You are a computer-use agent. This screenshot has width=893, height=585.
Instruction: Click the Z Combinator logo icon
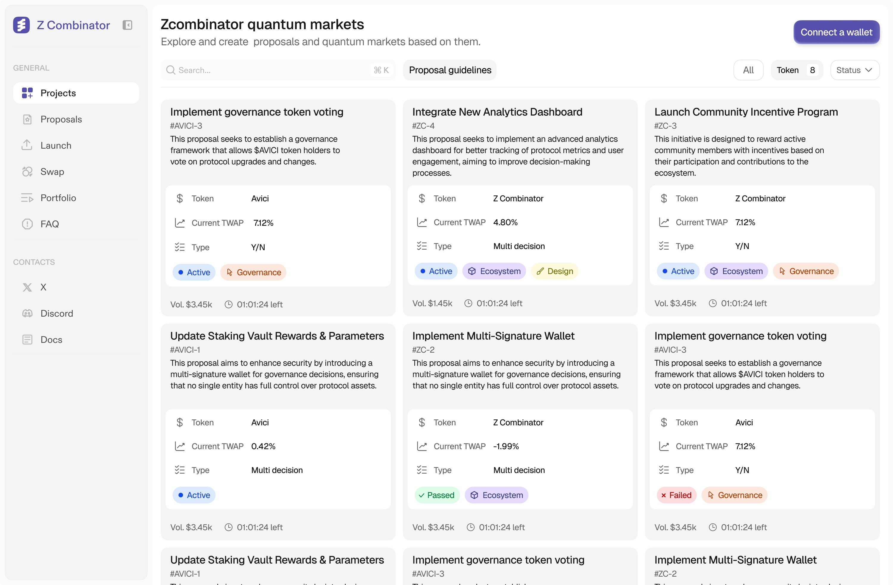21,25
